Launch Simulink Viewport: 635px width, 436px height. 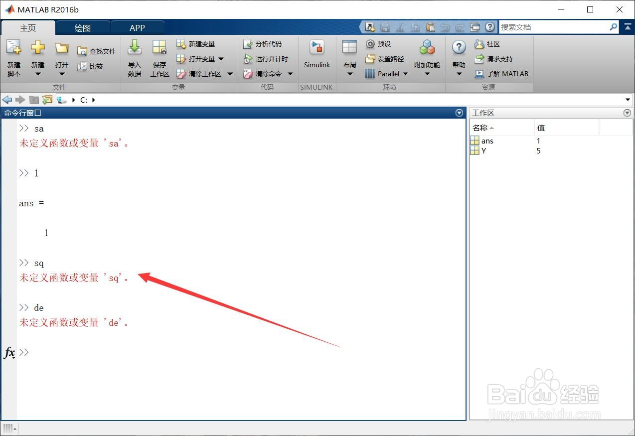pos(317,55)
